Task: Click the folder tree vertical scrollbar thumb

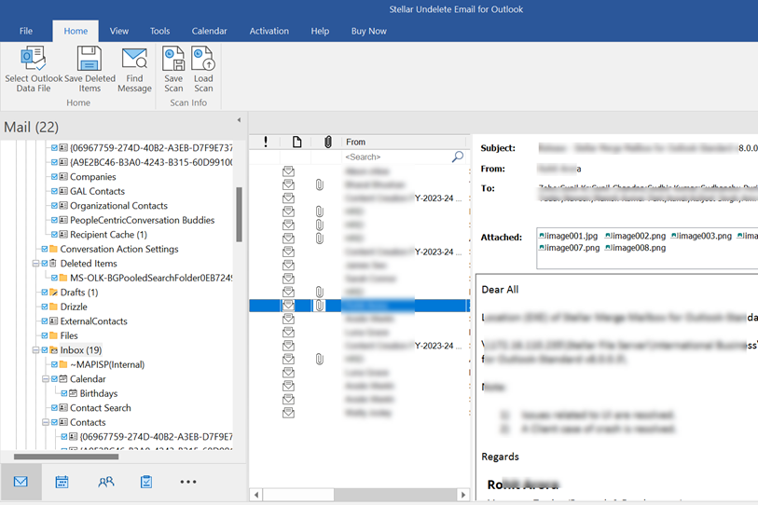Action: point(239,214)
